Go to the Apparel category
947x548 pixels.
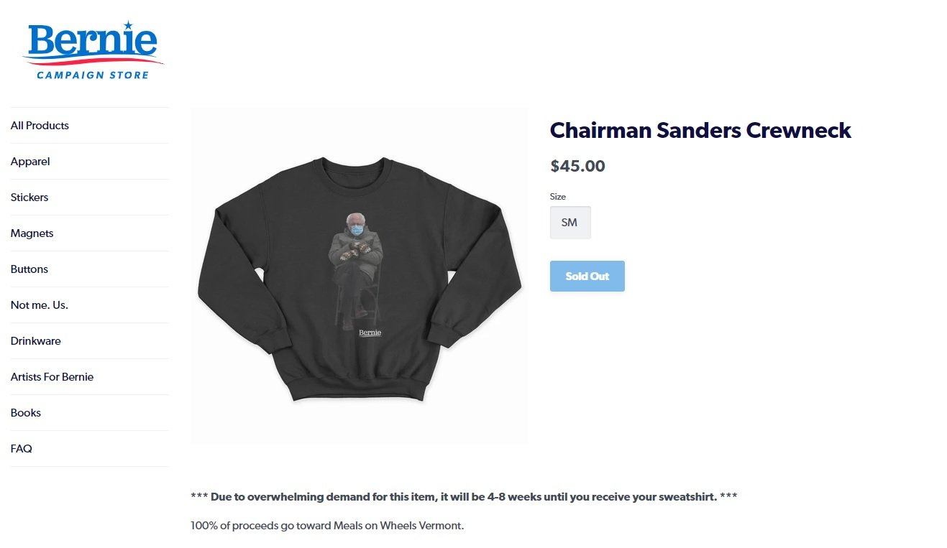click(30, 162)
